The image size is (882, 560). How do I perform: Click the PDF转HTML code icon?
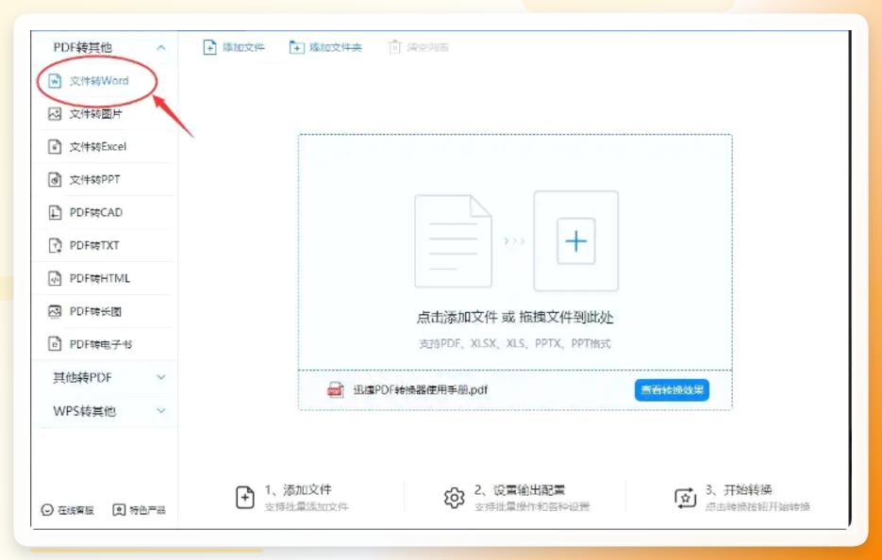click(55, 278)
